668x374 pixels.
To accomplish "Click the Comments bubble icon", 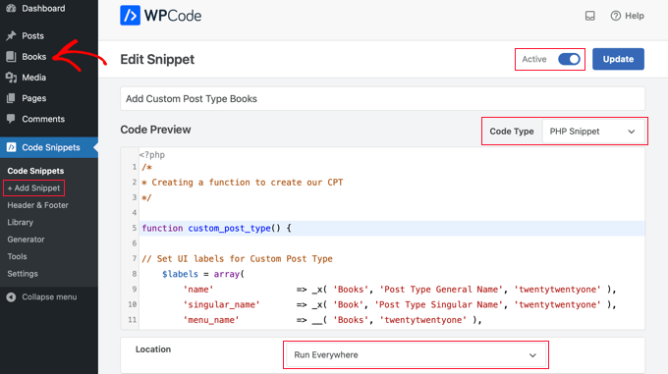I will (x=11, y=119).
